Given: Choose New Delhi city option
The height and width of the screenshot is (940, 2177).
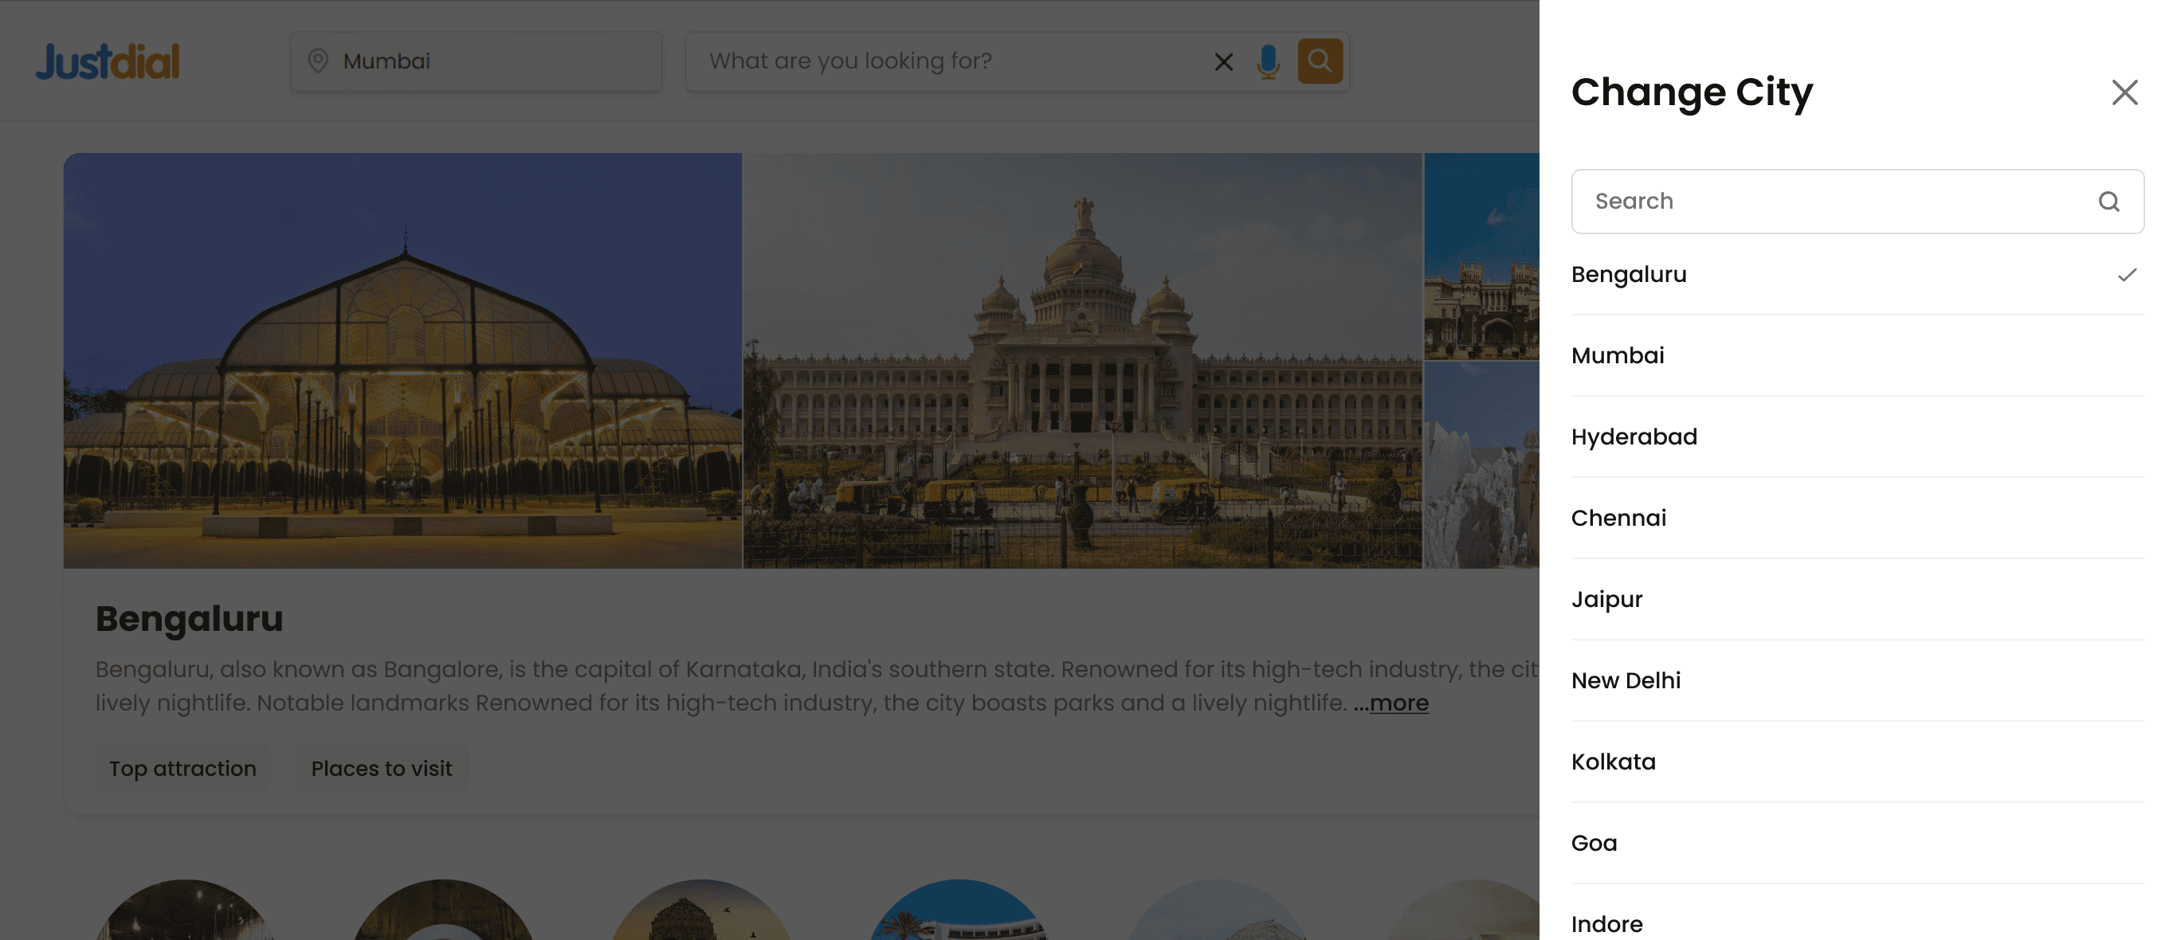Looking at the screenshot, I should click(x=1625, y=680).
